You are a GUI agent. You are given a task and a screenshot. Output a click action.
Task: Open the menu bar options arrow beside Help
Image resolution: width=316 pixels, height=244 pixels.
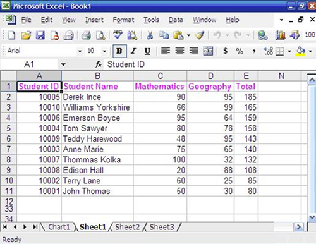(x=281, y=20)
